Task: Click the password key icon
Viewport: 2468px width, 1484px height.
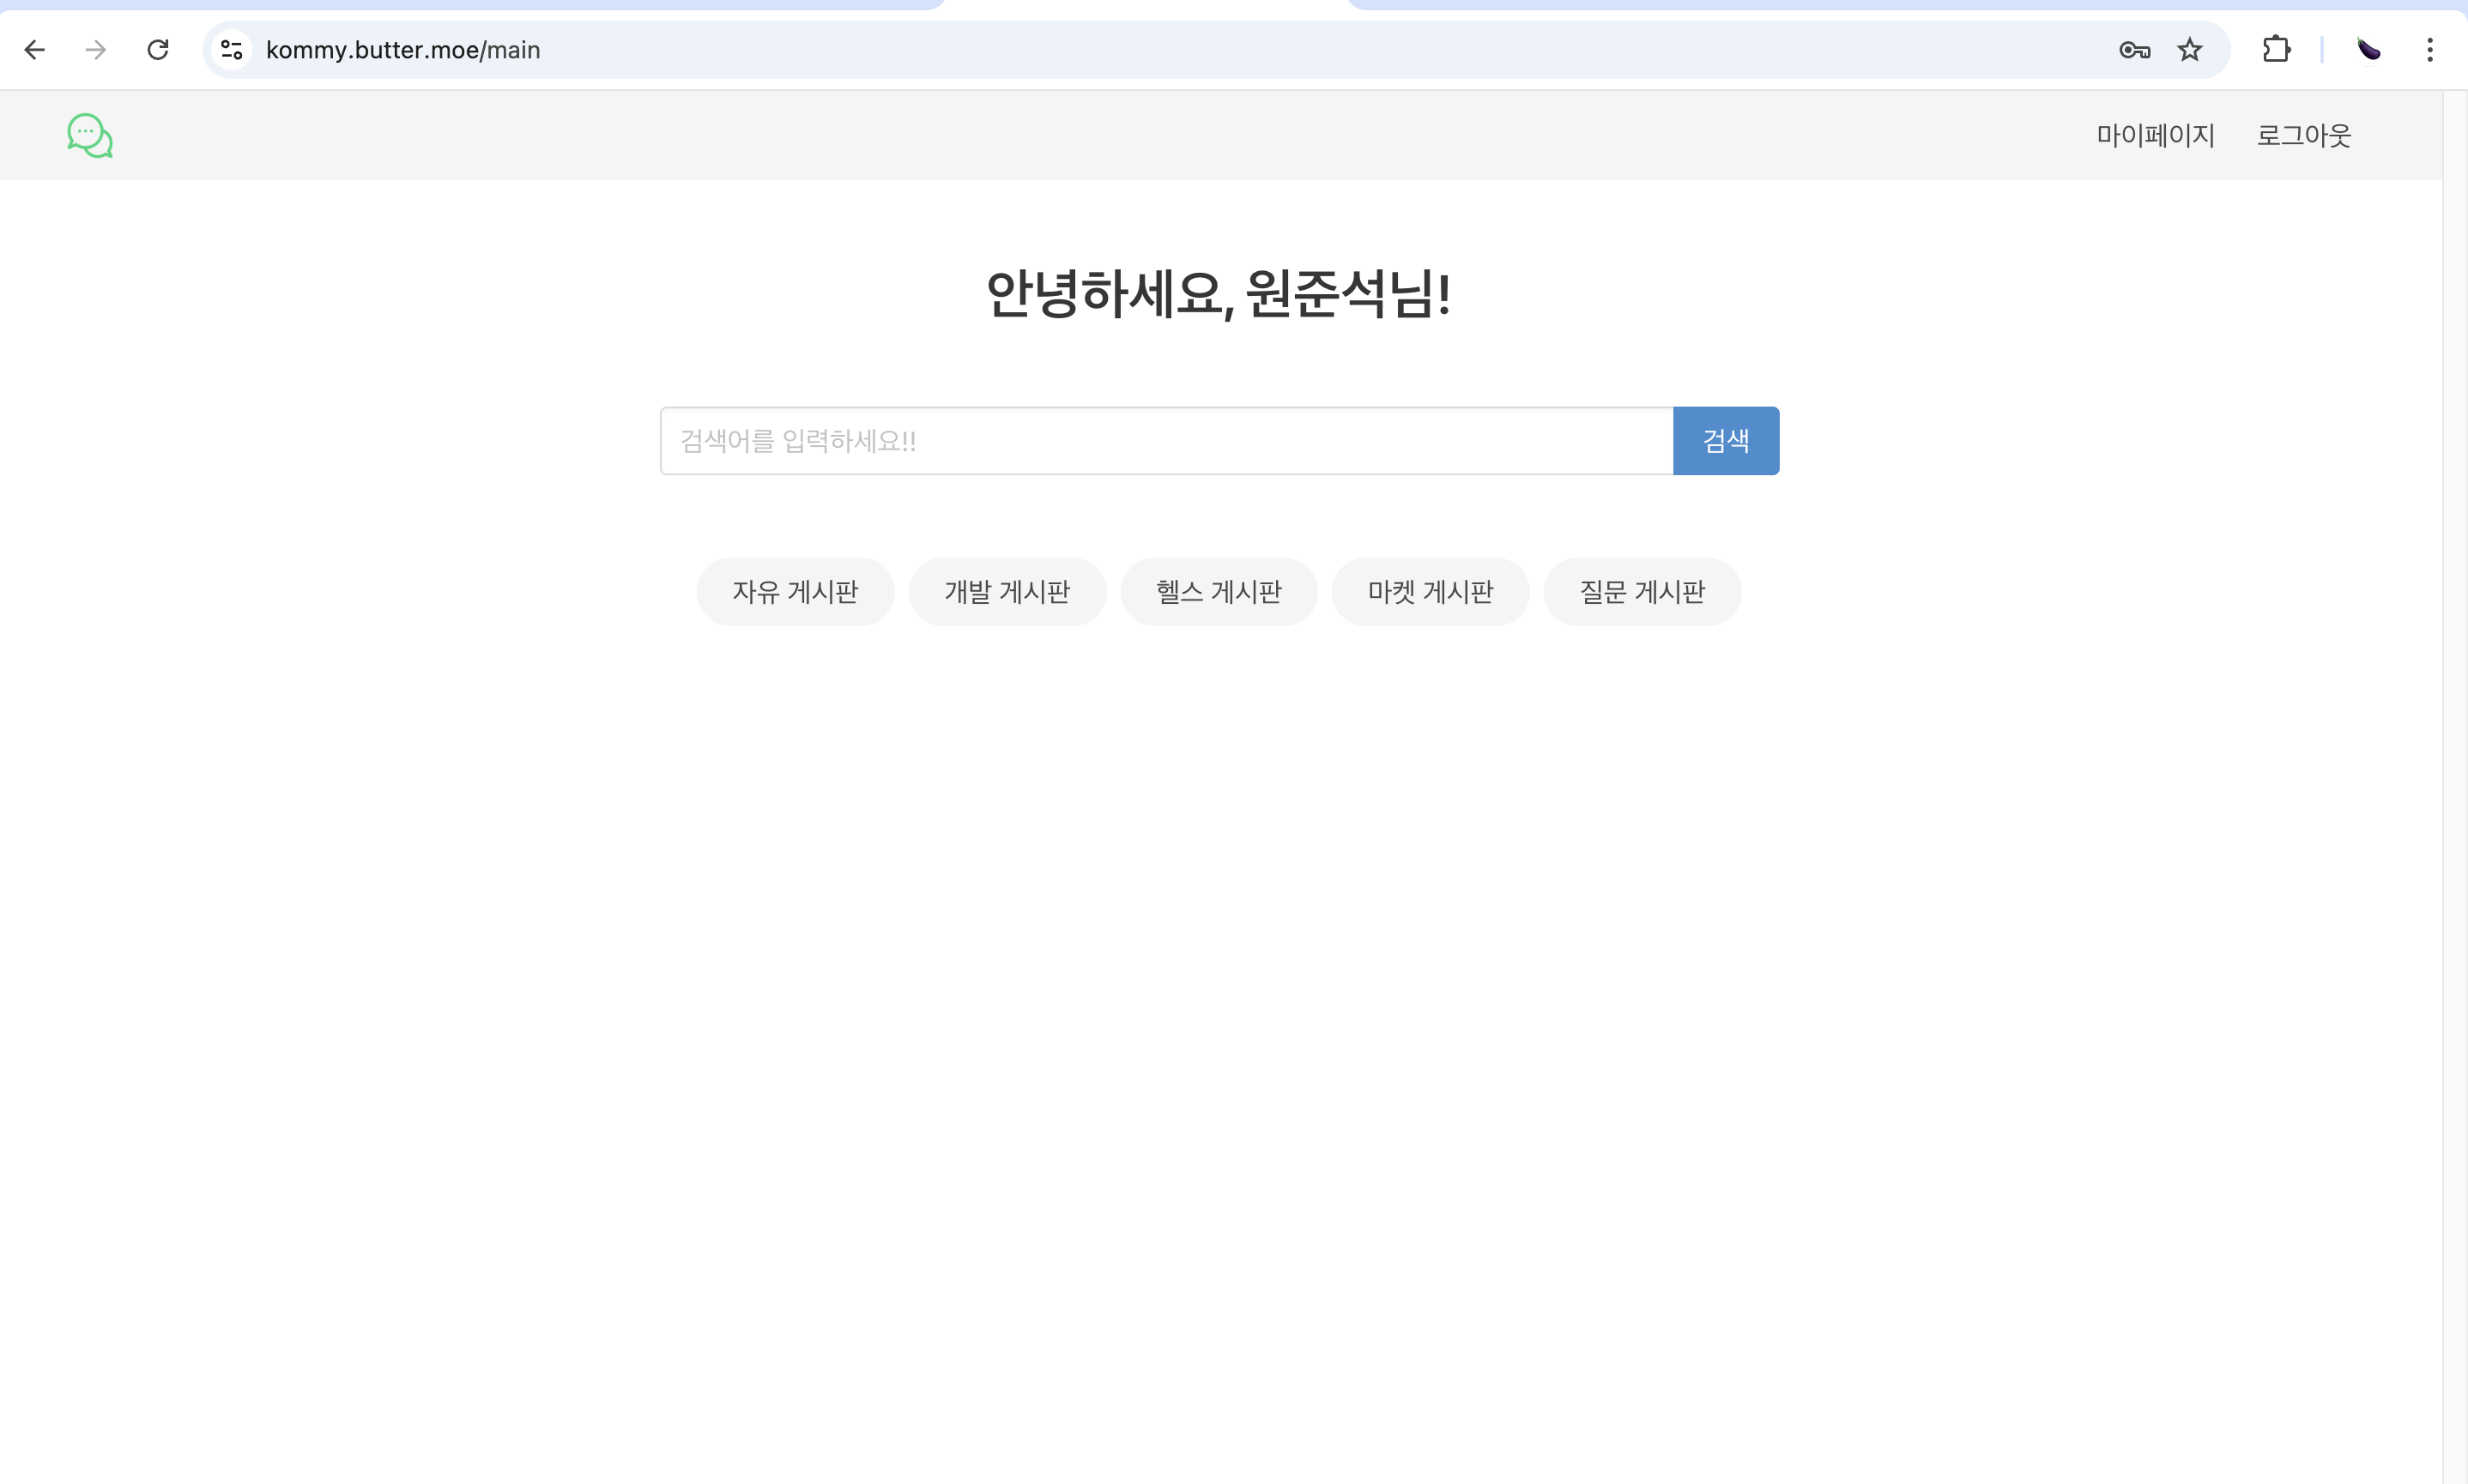Action: [2134, 50]
